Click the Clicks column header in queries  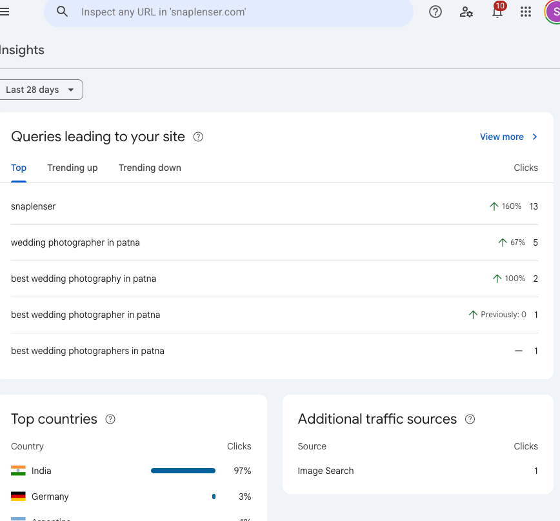click(x=526, y=168)
